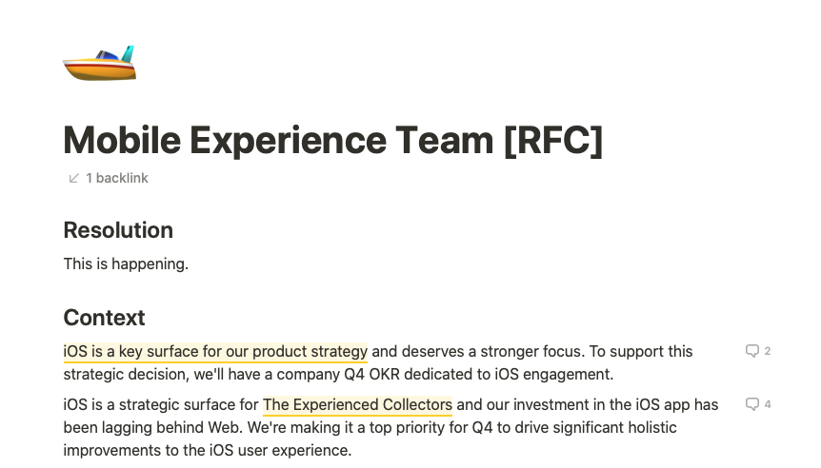Click the comment count number 2

[767, 351]
